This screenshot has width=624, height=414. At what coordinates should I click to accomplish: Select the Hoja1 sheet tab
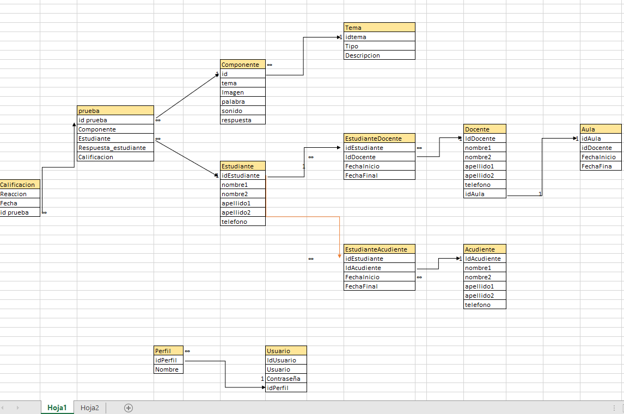pos(57,407)
